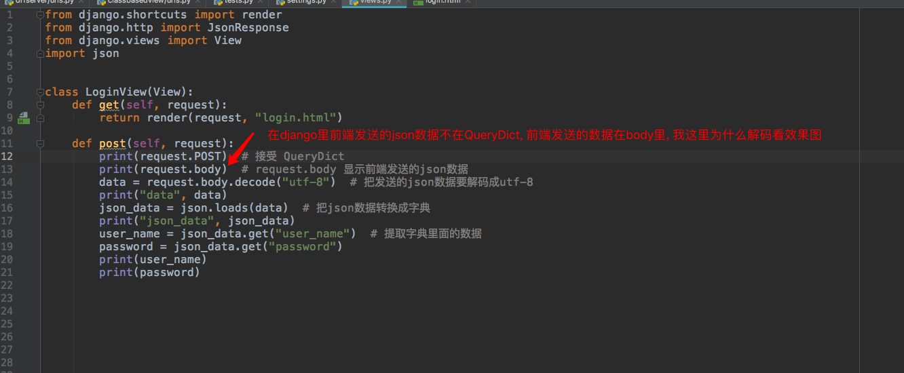Screen dimensions: 904x373
Task: Click json.loads(data) on line 16
Action: tap(234, 208)
